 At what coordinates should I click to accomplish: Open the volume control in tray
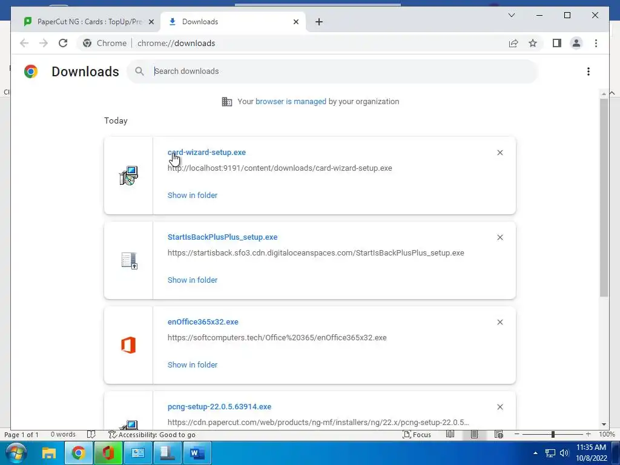[x=564, y=453]
